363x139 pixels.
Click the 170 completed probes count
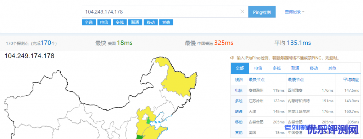tap(46, 43)
